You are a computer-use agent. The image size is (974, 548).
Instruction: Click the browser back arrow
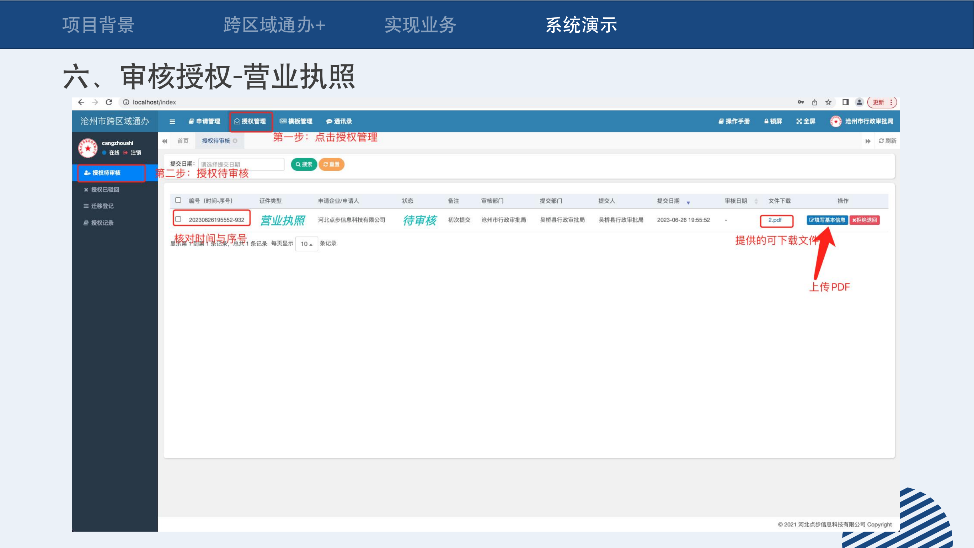click(81, 102)
